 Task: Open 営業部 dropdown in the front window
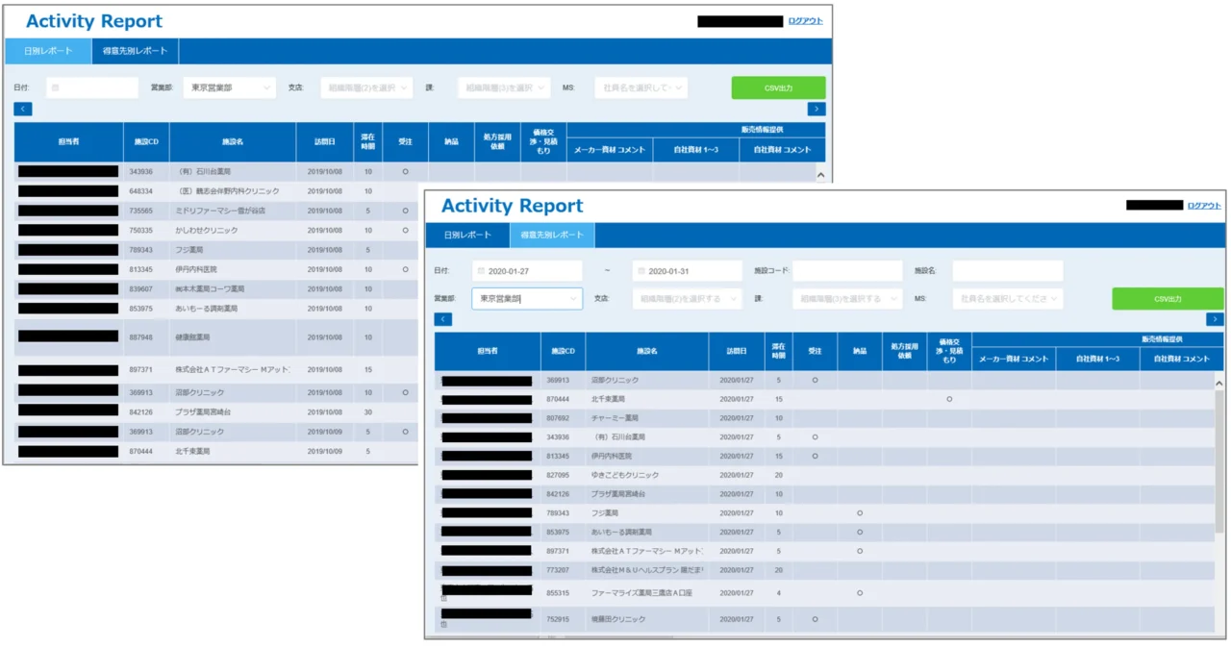(526, 299)
